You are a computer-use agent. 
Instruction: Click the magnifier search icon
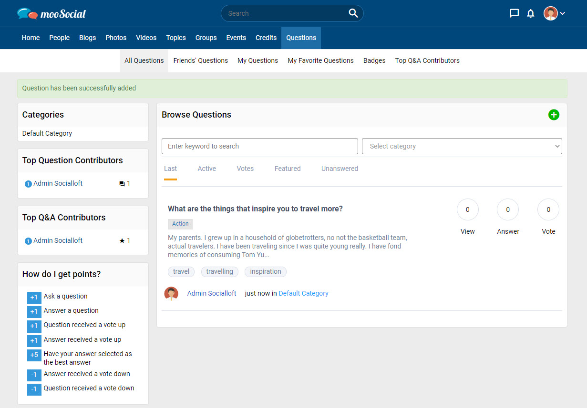tap(353, 13)
